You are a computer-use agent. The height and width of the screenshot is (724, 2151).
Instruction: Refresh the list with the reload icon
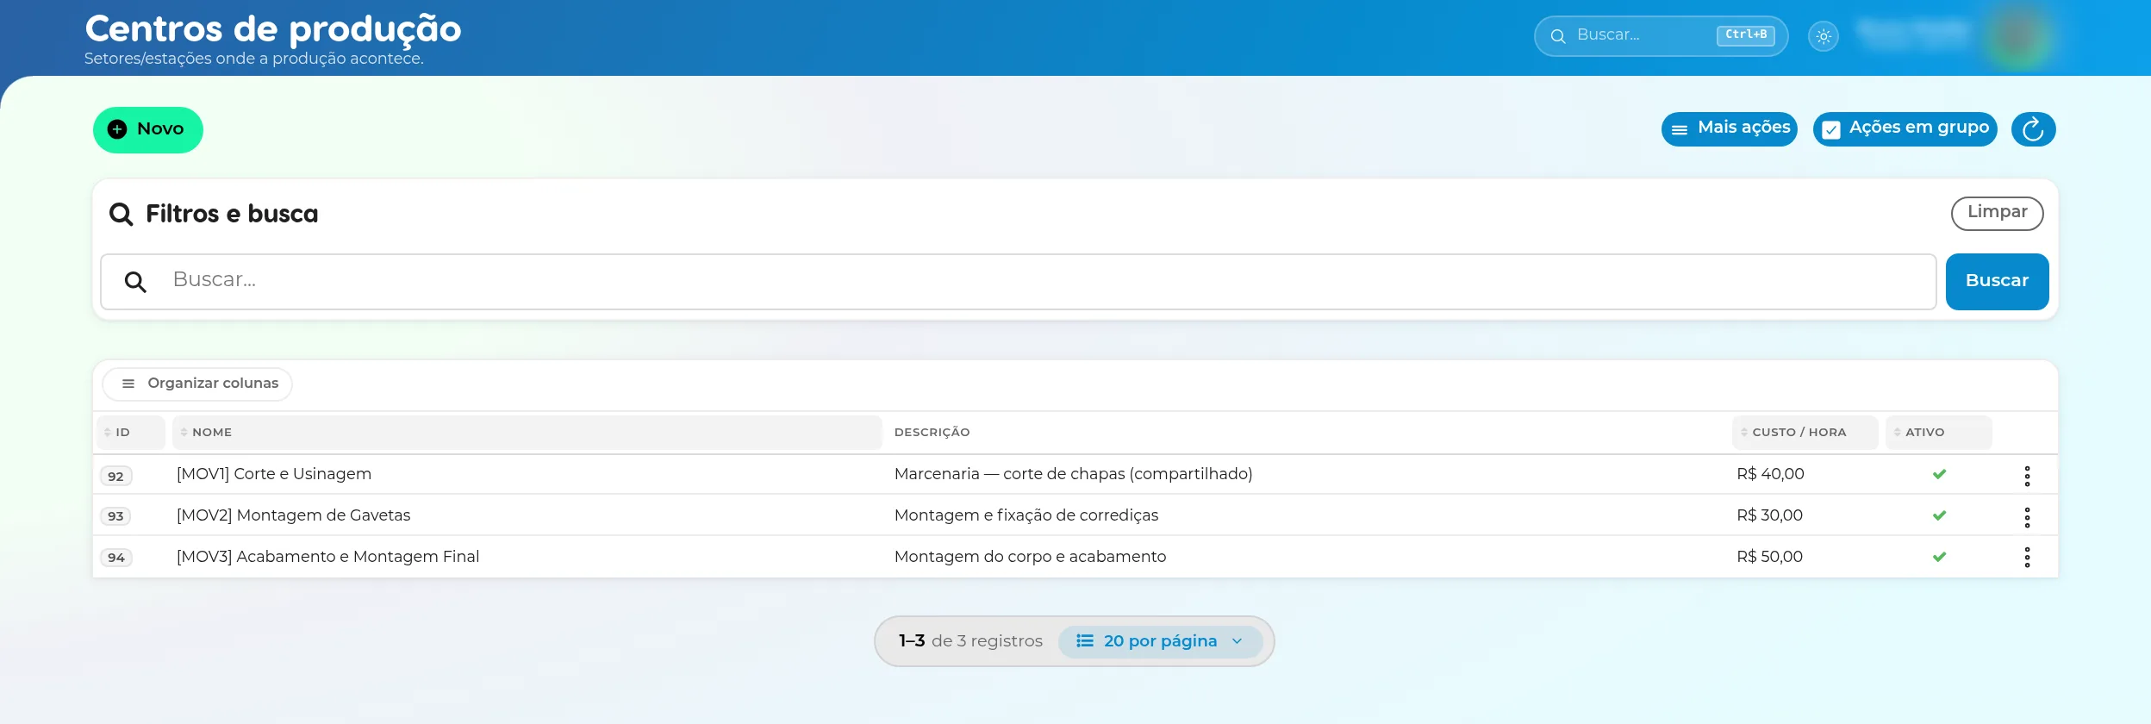coord(2033,129)
